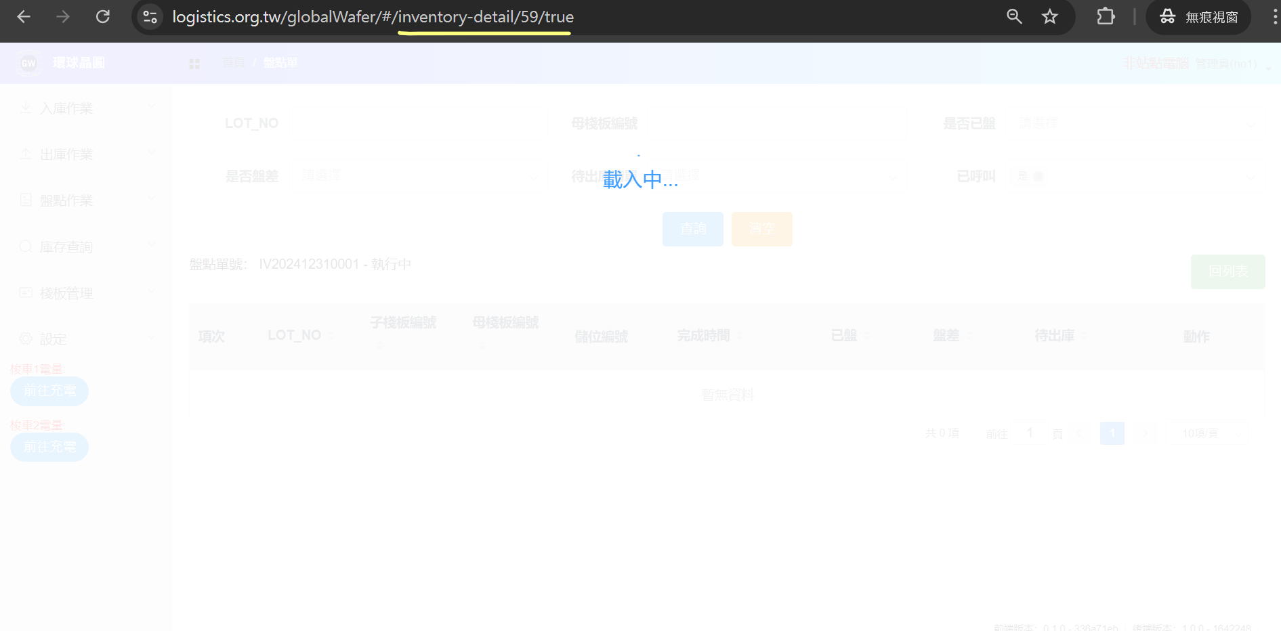This screenshot has width=1281, height=631.
Task: Open the 庫存查詢 sidebar menu
Action: click(x=86, y=246)
